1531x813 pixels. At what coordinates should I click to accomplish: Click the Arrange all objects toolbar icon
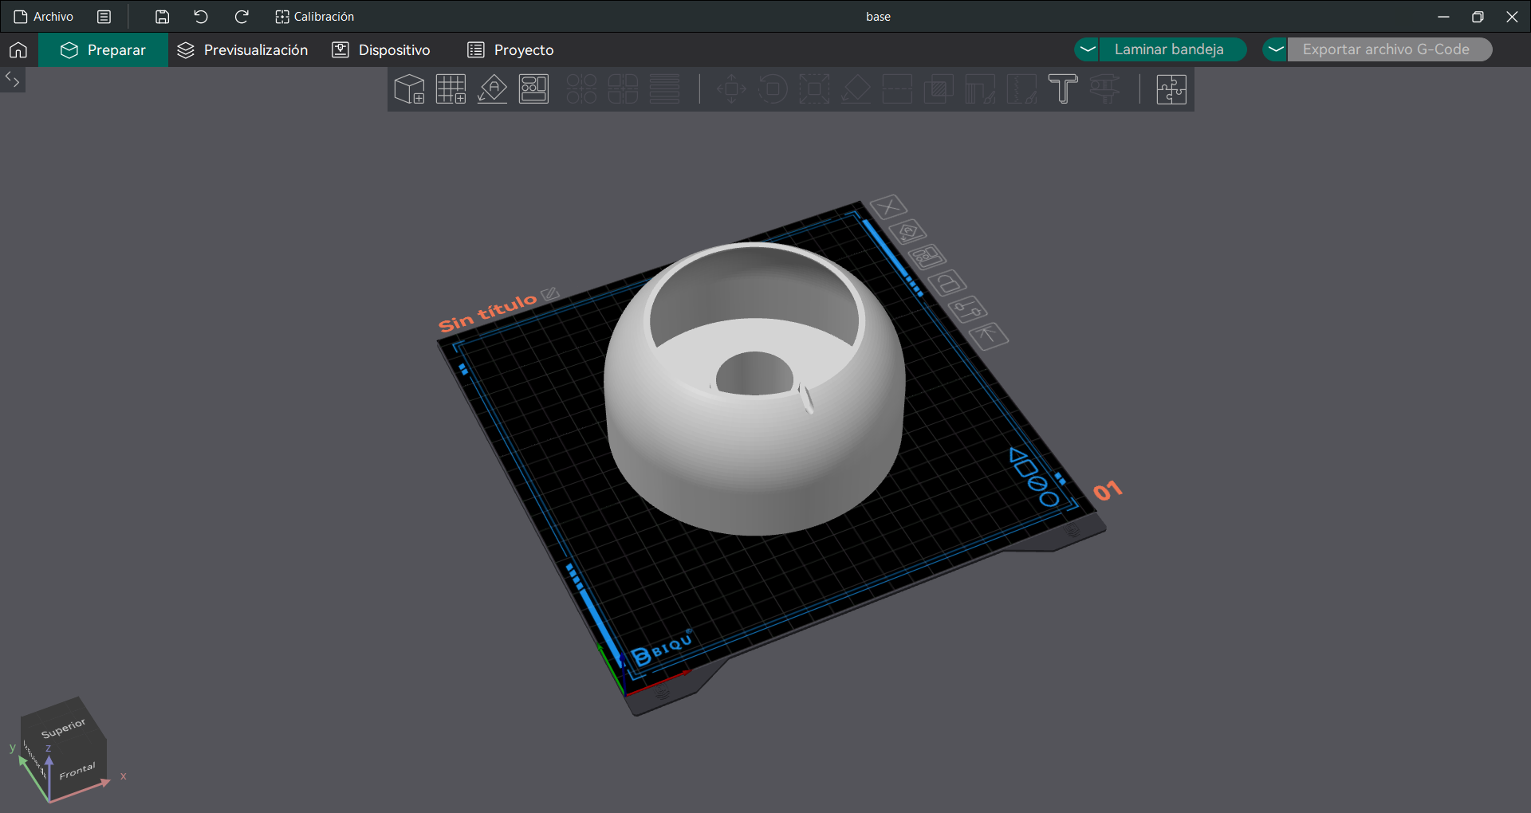pyautogui.click(x=533, y=89)
